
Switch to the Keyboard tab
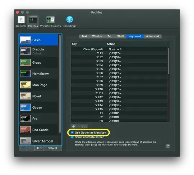tap(135, 36)
